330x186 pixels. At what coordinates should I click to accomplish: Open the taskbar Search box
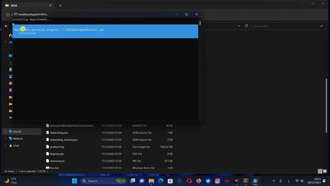coord(103,181)
